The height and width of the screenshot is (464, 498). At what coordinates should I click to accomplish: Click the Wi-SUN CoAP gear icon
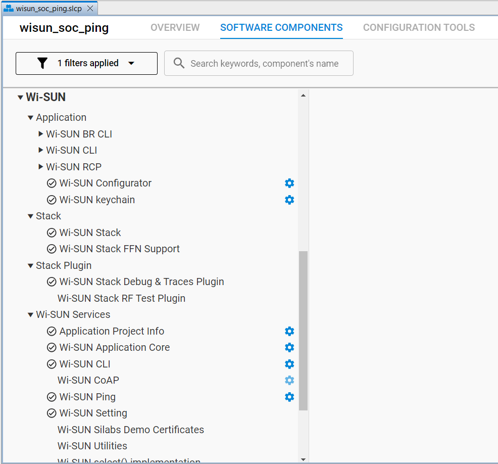pyautogui.click(x=289, y=381)
